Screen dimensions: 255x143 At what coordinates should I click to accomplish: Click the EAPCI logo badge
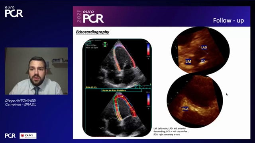[28, 136]
